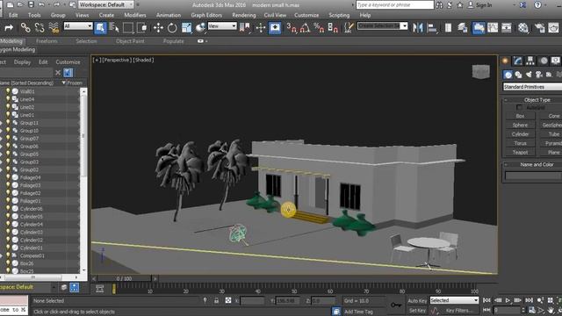Viewport: 562px width, 316px height.
Task: Click the Key Filters button
Action: [458, 310]
